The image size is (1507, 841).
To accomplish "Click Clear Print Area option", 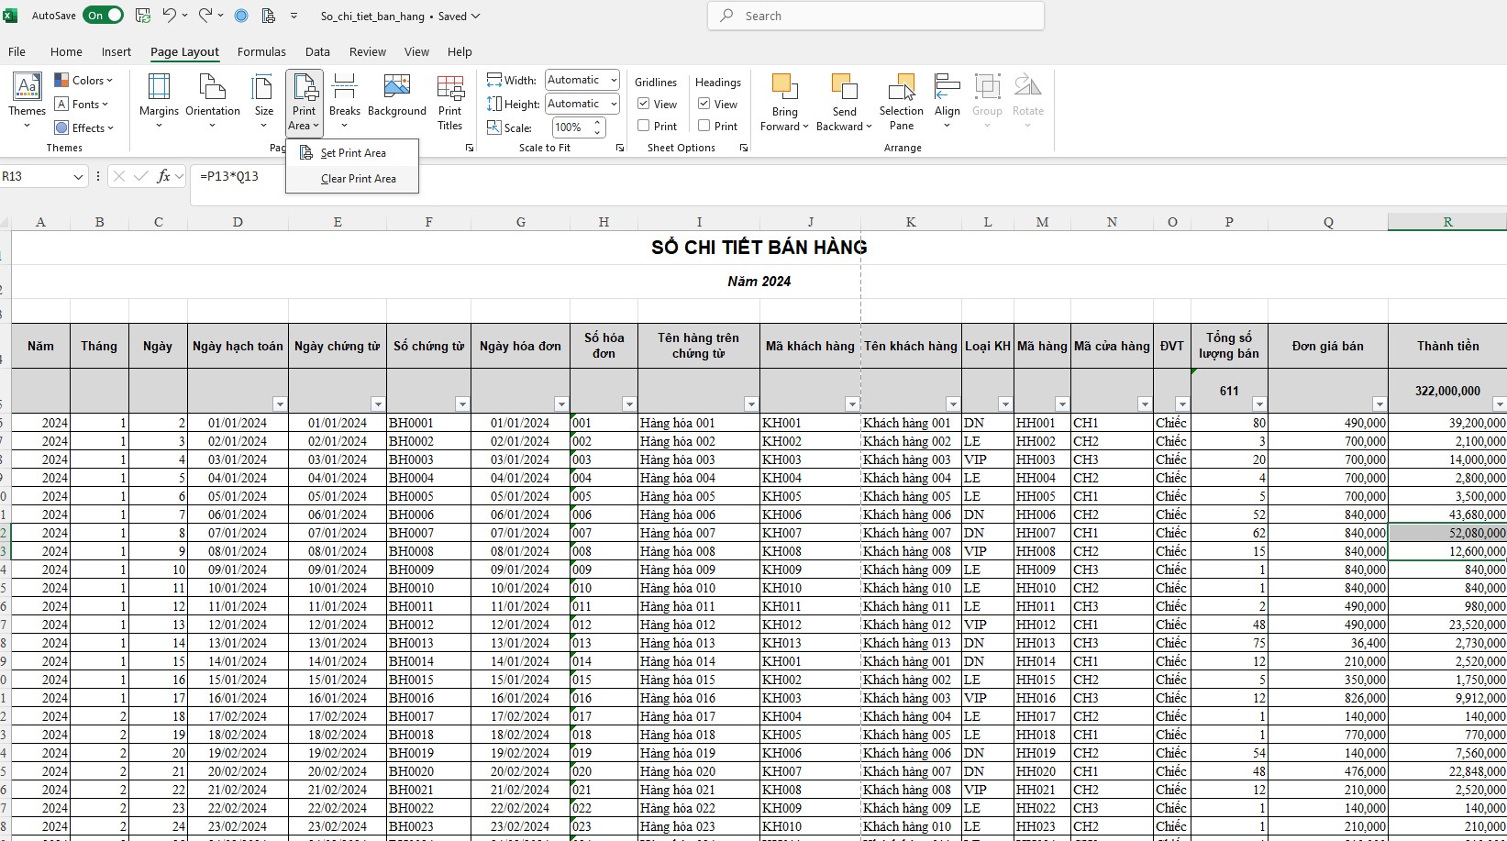I will [x=359, y=179].
